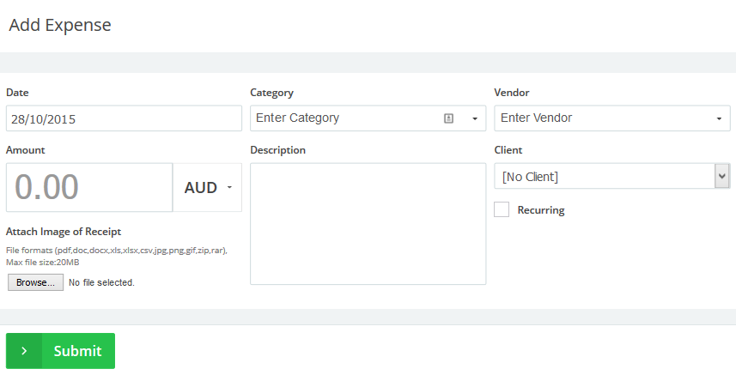This screenshot has height=375, width=736.
Task: Open the Vendor dropdown arrow
Action: pos(719,118)
